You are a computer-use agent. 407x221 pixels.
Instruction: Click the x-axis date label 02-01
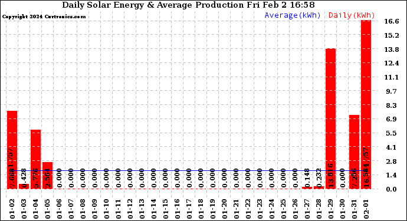coord(366,209)
